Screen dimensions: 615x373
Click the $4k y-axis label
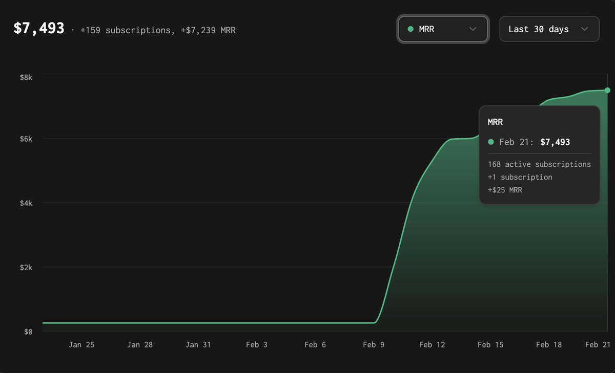point(26,203)
